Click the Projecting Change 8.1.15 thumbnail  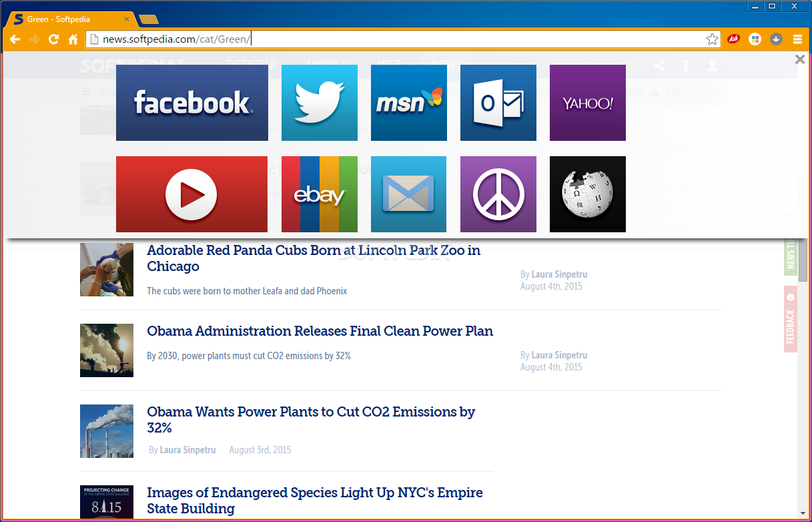pyautogui.click(x=107, y=503)
